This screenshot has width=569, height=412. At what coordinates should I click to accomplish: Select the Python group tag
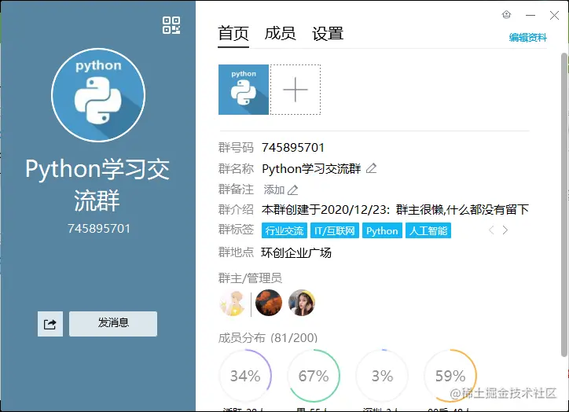click(382, 230)
